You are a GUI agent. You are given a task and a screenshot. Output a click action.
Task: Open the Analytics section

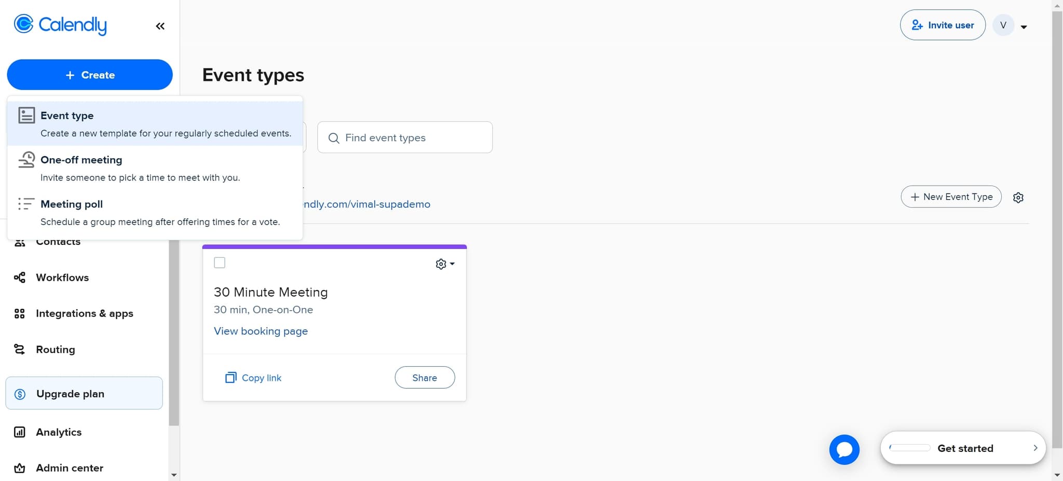tap(58, 432)
